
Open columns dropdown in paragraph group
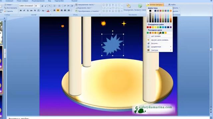pyautogui.click(x=69, y=10)
